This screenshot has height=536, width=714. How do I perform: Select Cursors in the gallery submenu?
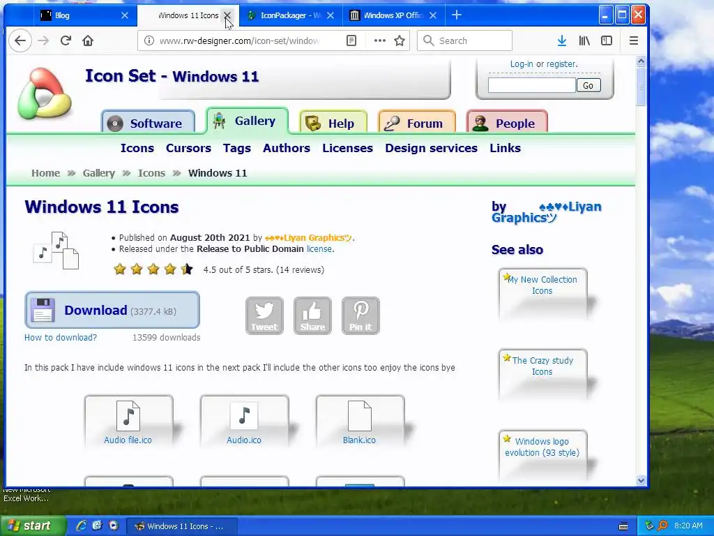188,148
